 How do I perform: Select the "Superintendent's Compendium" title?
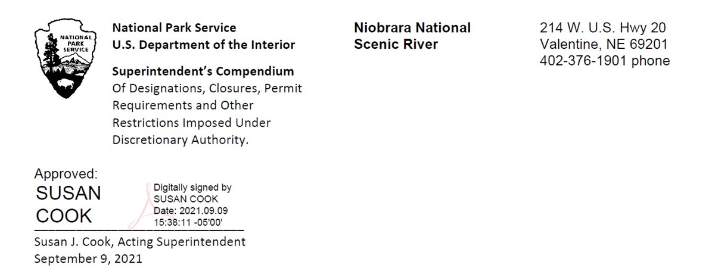point(203,71)
